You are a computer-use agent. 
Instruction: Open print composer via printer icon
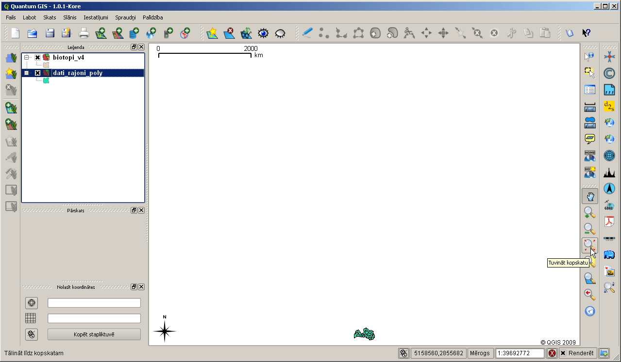[x=84, y=33]
